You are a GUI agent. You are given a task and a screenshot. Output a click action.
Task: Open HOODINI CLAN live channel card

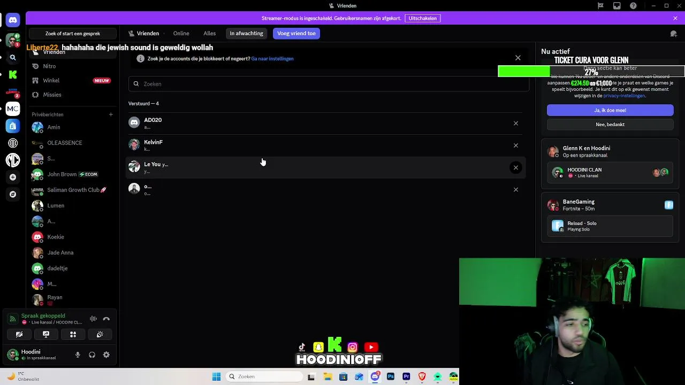(610, 173)
